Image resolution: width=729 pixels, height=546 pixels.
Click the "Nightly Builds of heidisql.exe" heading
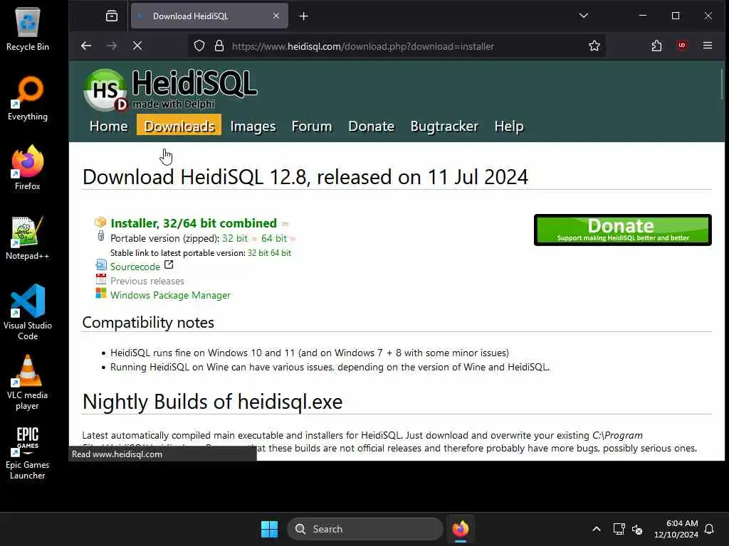coord(212,402)
